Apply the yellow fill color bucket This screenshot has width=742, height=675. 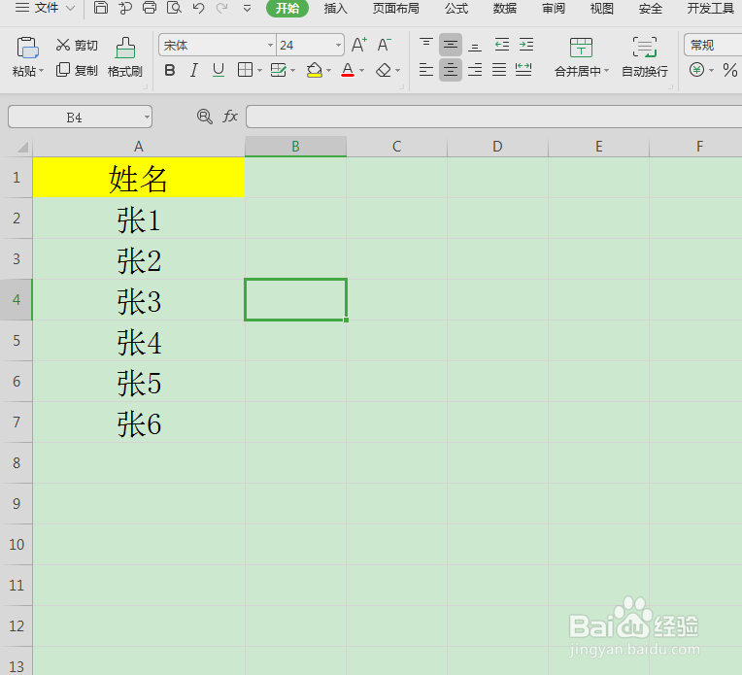[315, 70]
